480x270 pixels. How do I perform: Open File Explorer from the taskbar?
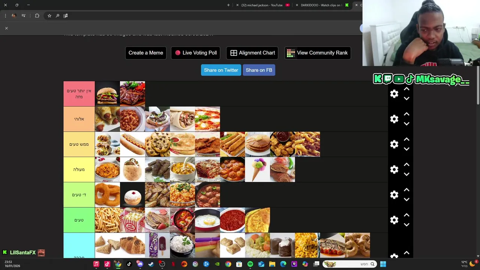(272, 264)
